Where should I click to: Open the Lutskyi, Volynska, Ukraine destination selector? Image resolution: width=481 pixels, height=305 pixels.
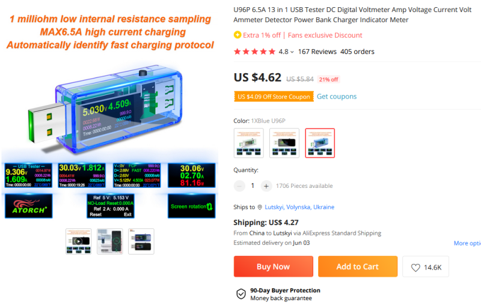pyautogui.click(x=299, y=207)
